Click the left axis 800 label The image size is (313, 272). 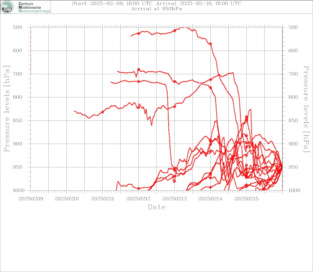coord(18,97)
